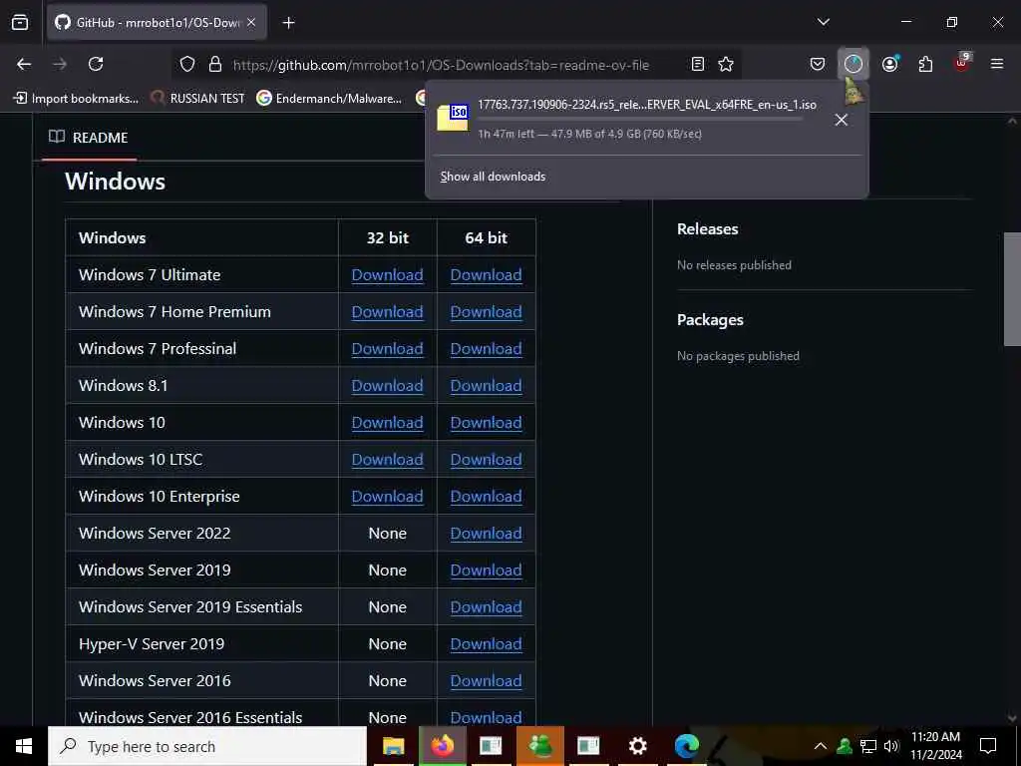This screenshot has width=1021, height=766.
Task: Open Settings gear in the taskbar
Action: 637,746
